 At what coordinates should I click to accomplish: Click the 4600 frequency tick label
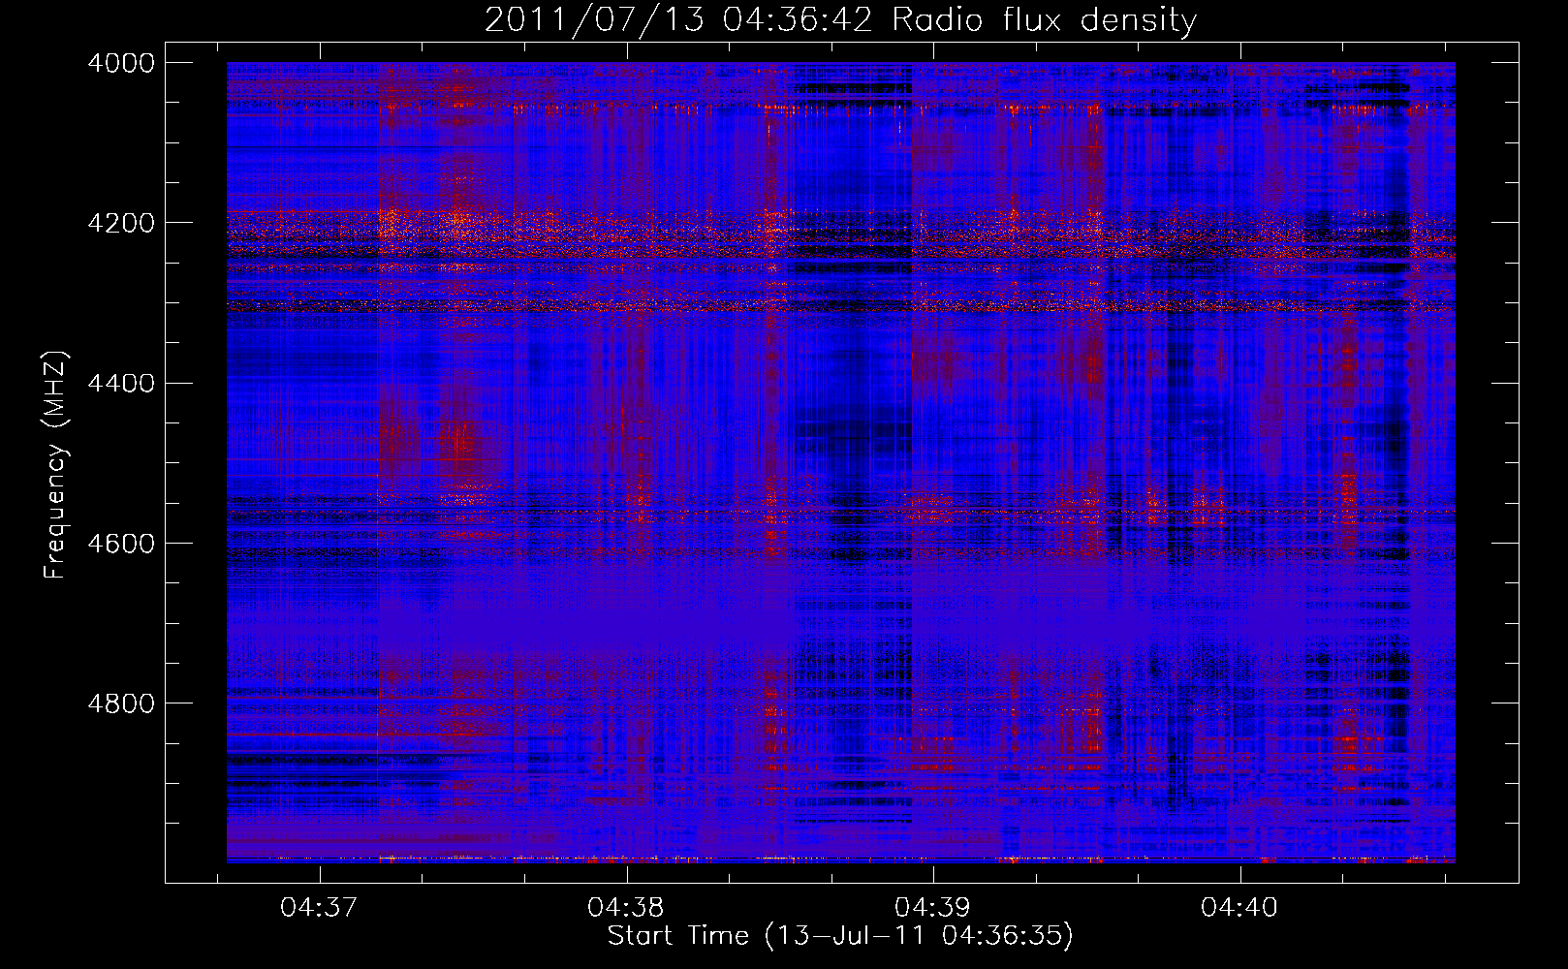pos(121,543)
